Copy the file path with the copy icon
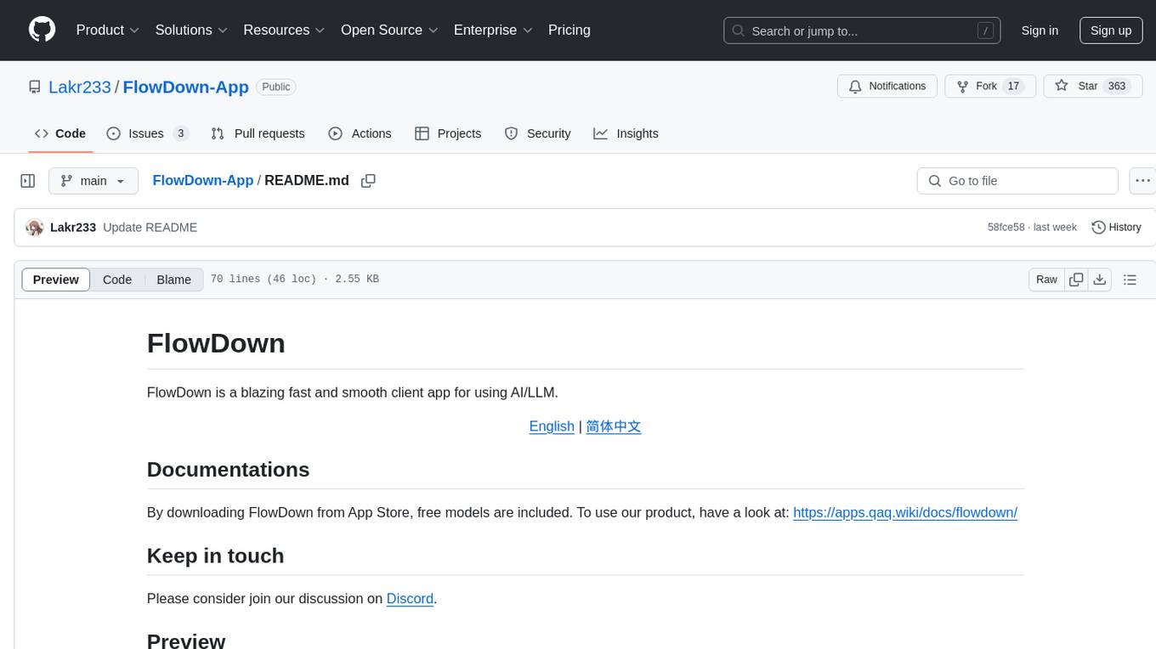This screenshot has height=649, width=1156. [368, 181]
